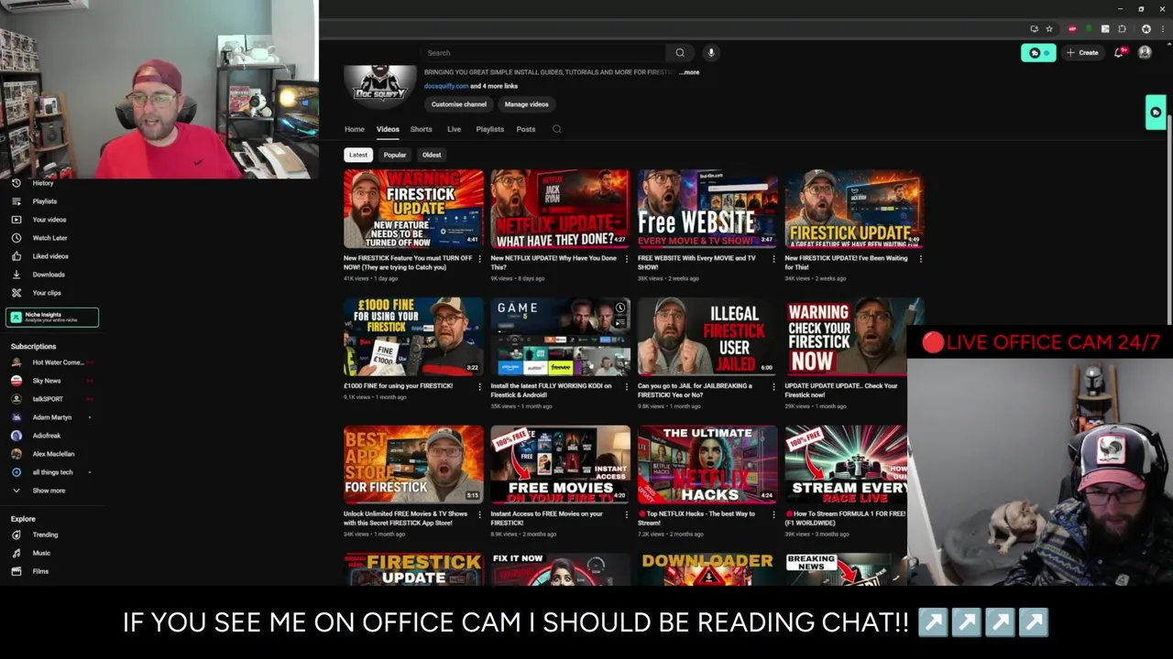Go to the all things tech channel
1173x659 pixels.
52,472
